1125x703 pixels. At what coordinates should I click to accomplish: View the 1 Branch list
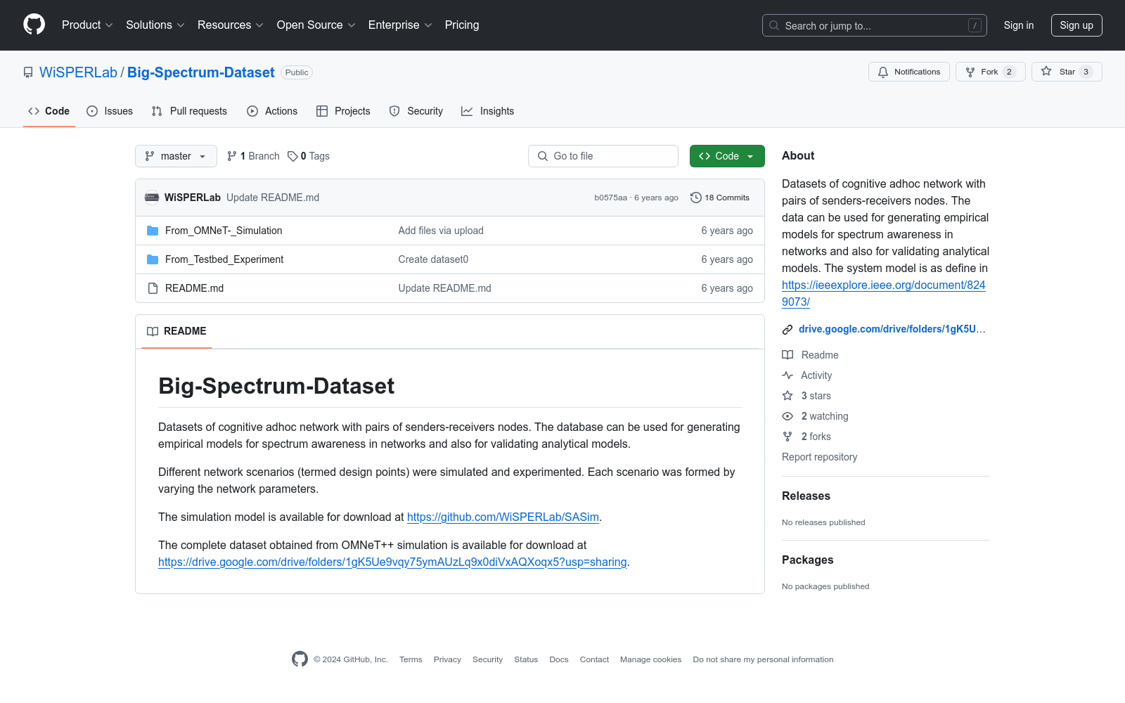point(253,156)
